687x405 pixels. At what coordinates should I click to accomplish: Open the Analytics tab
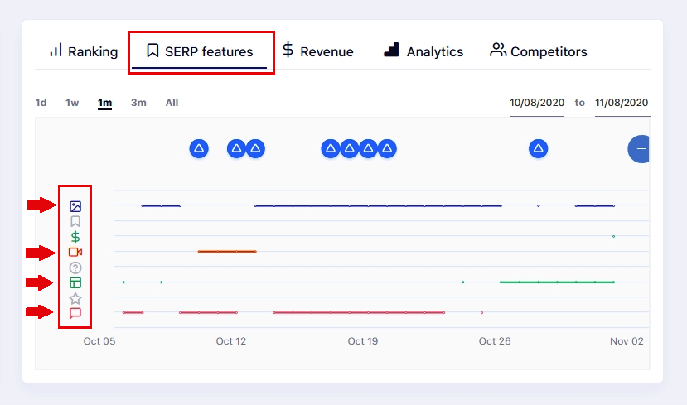(423, 51)
